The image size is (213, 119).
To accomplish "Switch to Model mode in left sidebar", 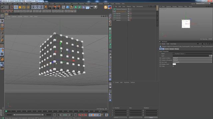I will click(2, 21).
